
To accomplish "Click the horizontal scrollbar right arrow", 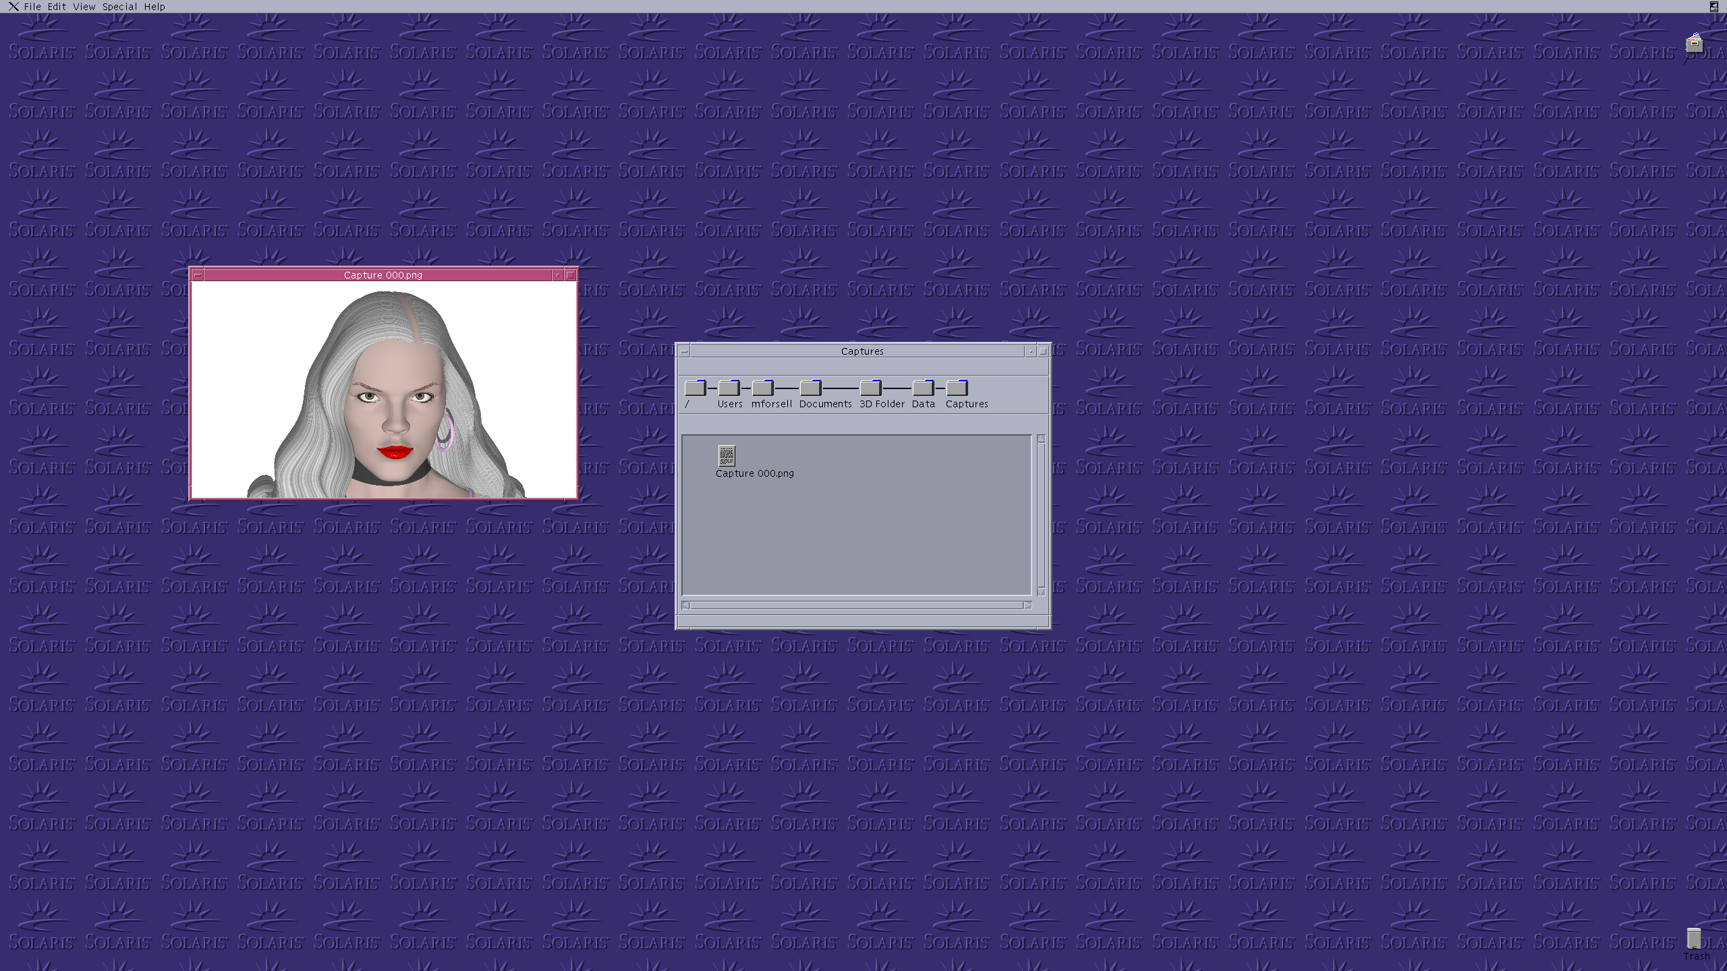I will pyautogui.click(x=1027, y=605).
